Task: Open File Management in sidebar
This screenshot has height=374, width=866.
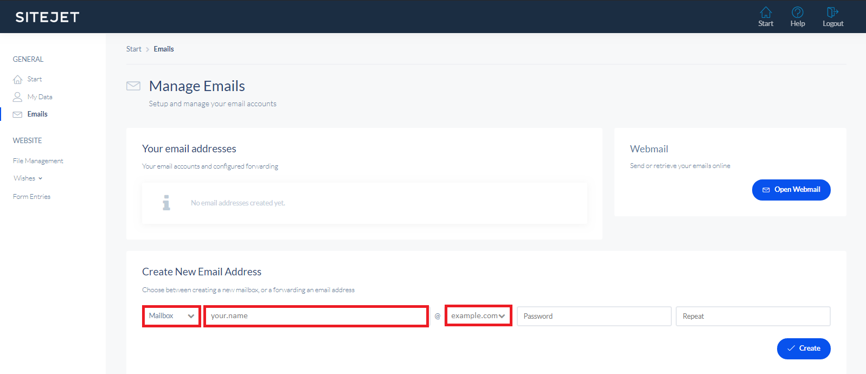Action: (38, 161)
